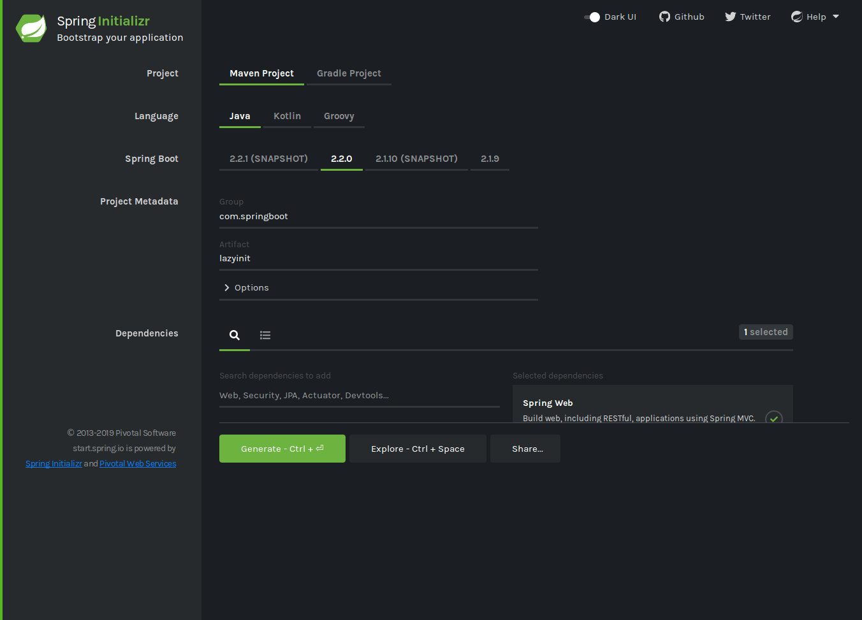Click the Spring Initializr title text
Screen dimensions: 862x620
click(103, 21)
